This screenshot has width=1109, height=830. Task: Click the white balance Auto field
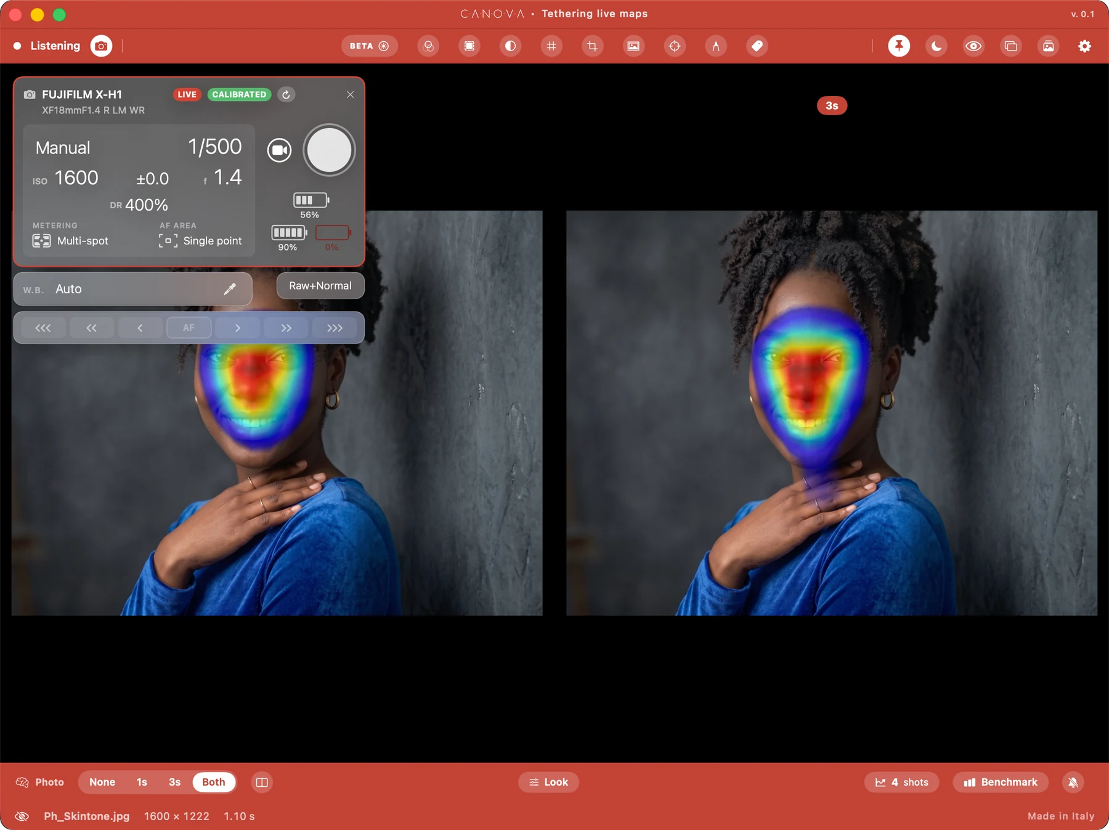(132, 289)
